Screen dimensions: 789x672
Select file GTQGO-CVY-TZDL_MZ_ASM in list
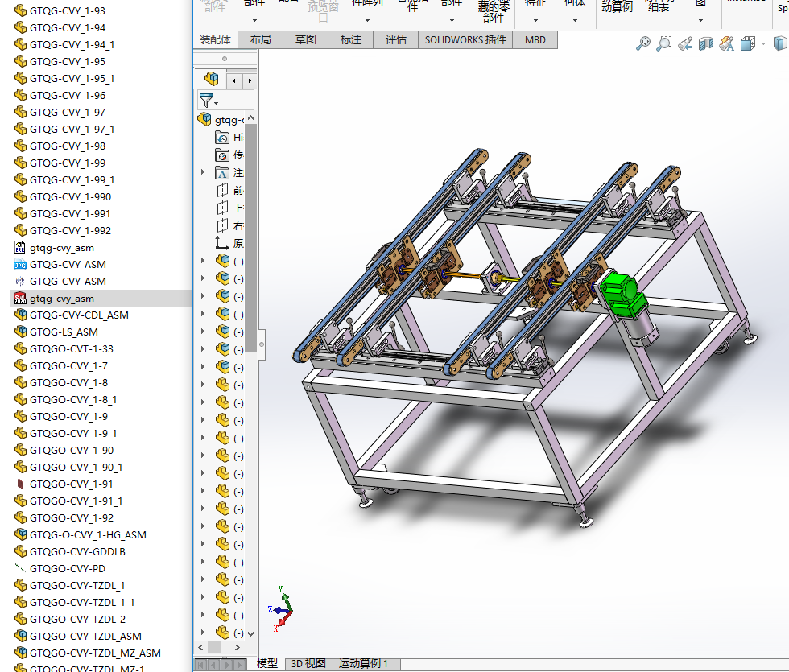tap(95, 653)
